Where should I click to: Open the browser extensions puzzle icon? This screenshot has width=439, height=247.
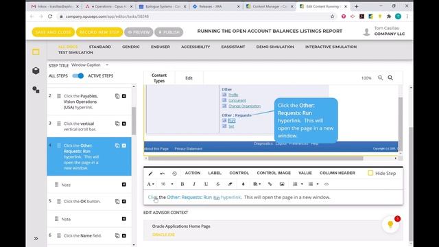pyautogui.click(x=389, y=16)
